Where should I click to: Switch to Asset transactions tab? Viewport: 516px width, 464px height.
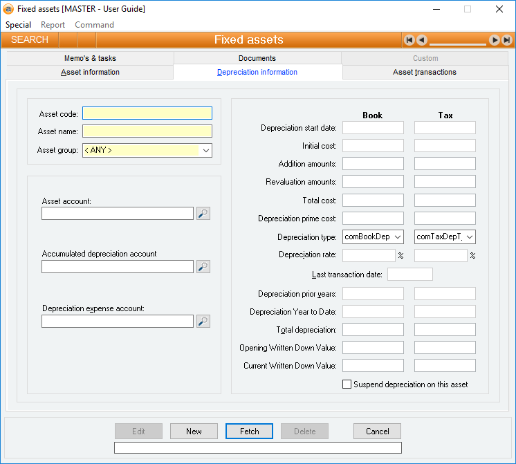click(x=424, y=73)
